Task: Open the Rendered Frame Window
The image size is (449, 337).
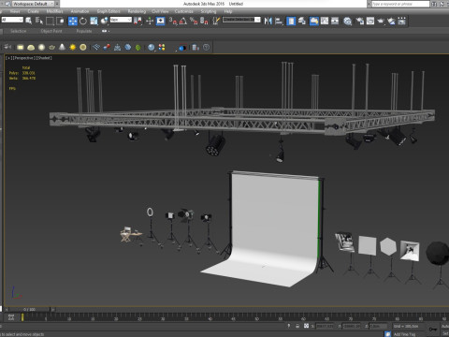Action: point(370,21)
